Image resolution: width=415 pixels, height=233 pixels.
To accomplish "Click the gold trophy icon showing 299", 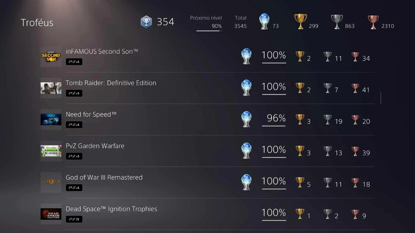I will point(300,22).
